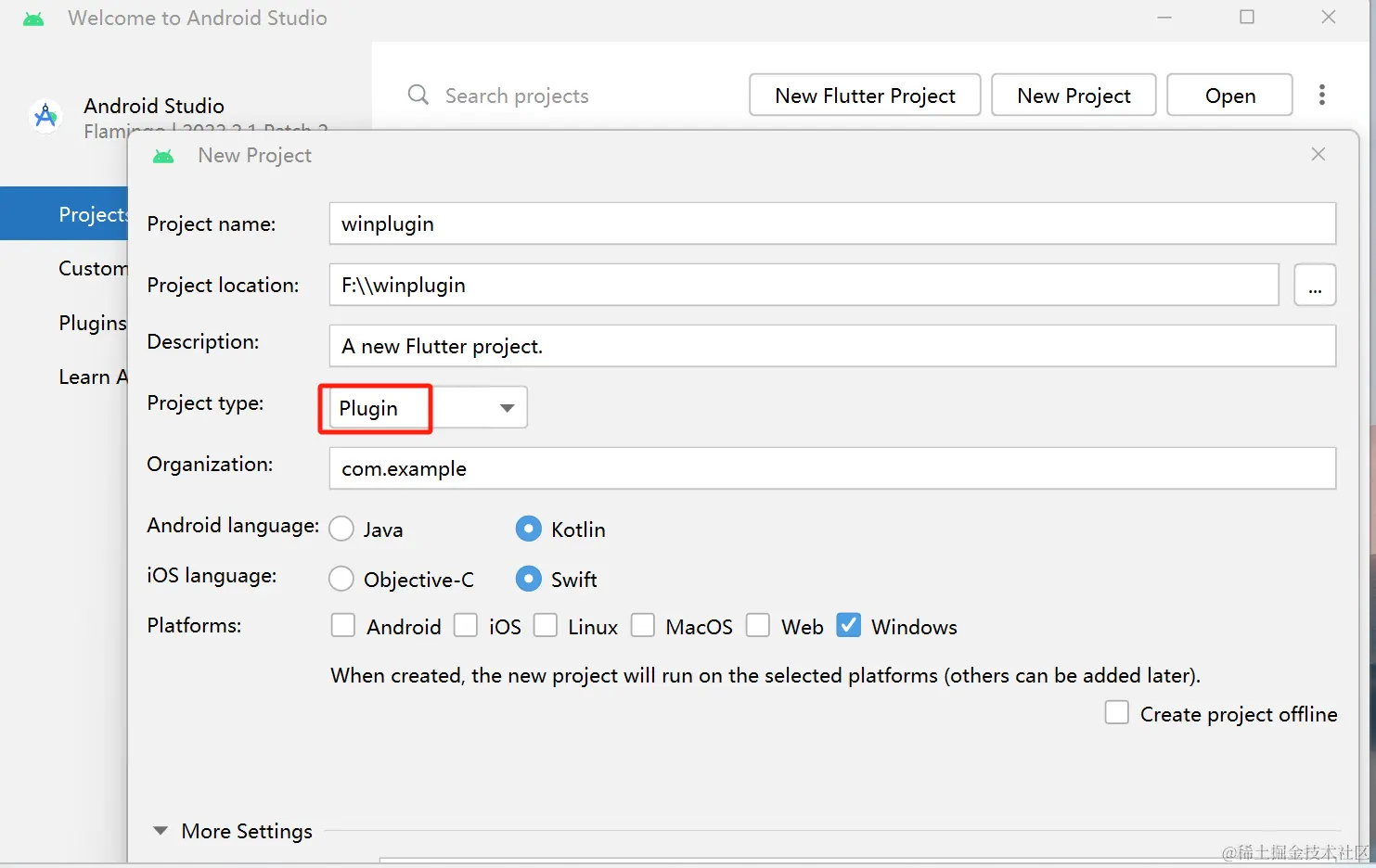Click the search projects magnifier icon

point(418,96)
